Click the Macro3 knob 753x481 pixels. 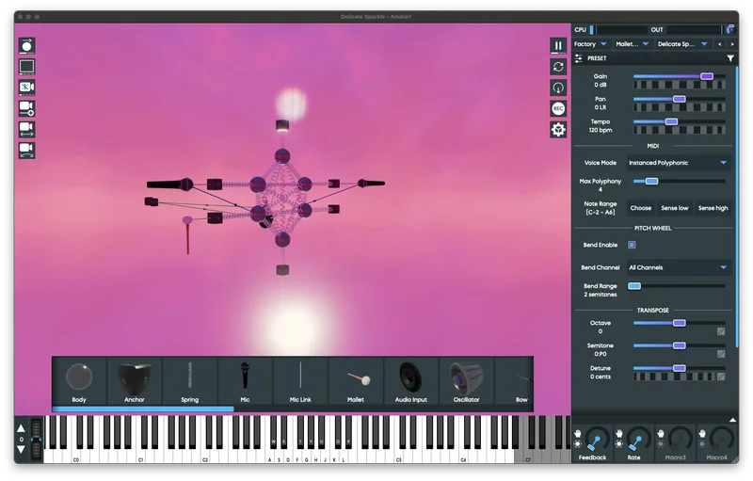[x=680, y=440]
